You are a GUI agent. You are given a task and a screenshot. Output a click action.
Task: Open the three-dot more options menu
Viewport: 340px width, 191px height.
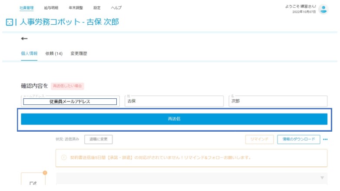(x=325, y=139)
